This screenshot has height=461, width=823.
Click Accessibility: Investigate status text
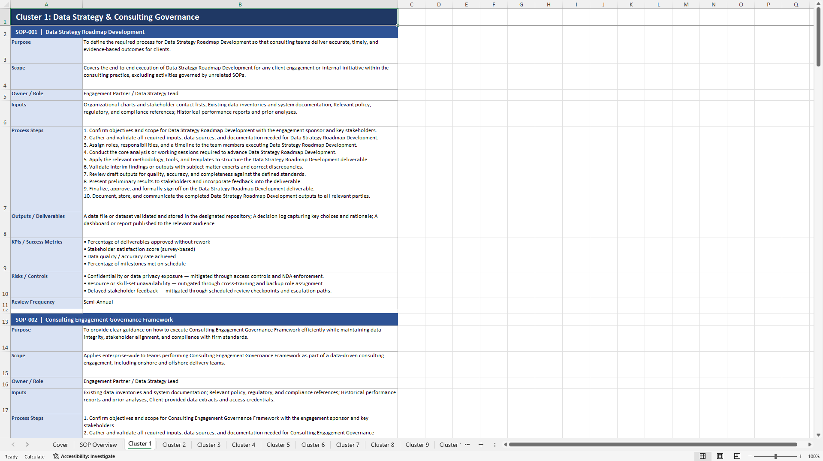click(x=87, y=456)
